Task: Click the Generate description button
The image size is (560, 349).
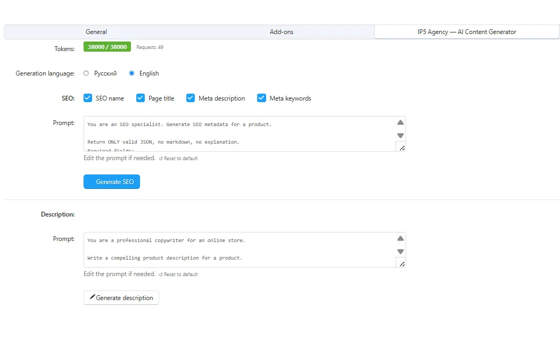Action: [x=121, y=297]
